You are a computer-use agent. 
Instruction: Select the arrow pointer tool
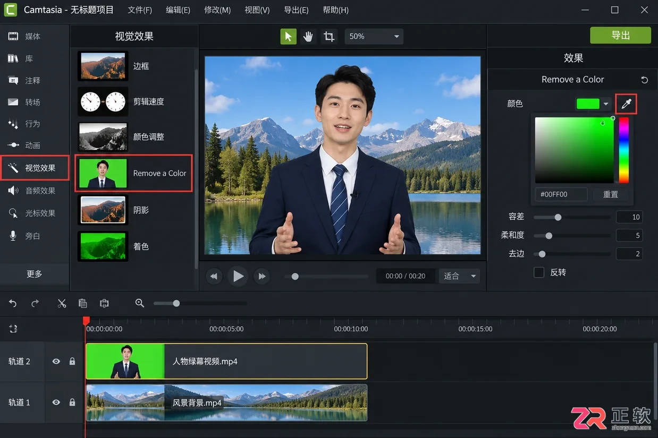[x=289, y=36]
